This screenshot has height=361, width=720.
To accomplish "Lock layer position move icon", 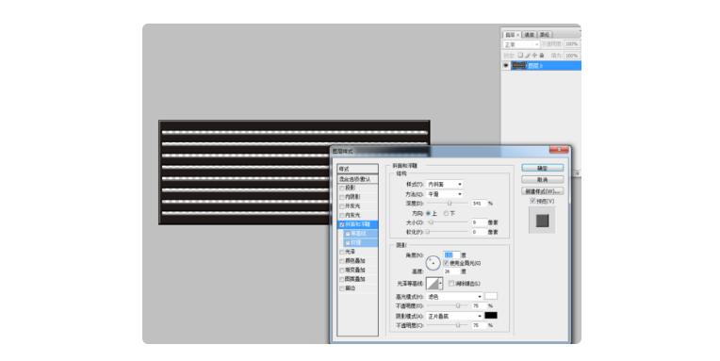I will coord(534,55).
